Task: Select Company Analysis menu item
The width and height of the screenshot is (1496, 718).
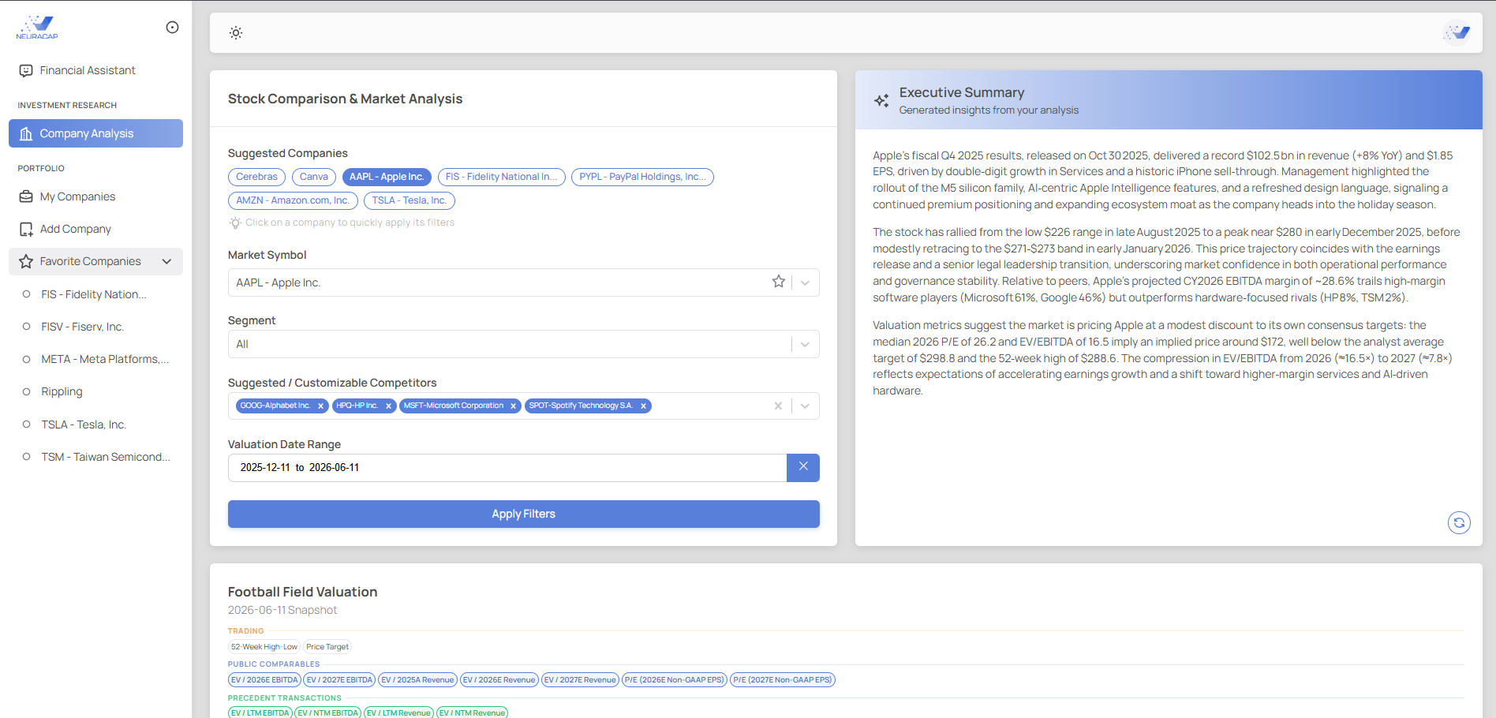Action: pyautogui.click(x=95, y=133)
